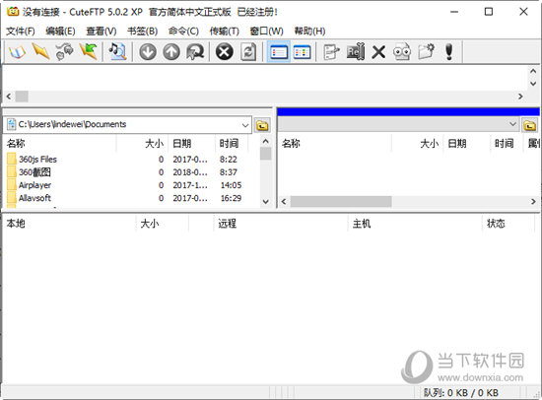Click log pane scroll down arrow
This screenshot has height=400, width=542.
(533, 84)
